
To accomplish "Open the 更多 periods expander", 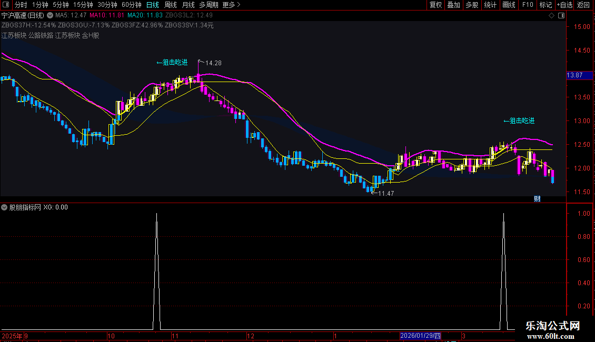I will 231,5.
